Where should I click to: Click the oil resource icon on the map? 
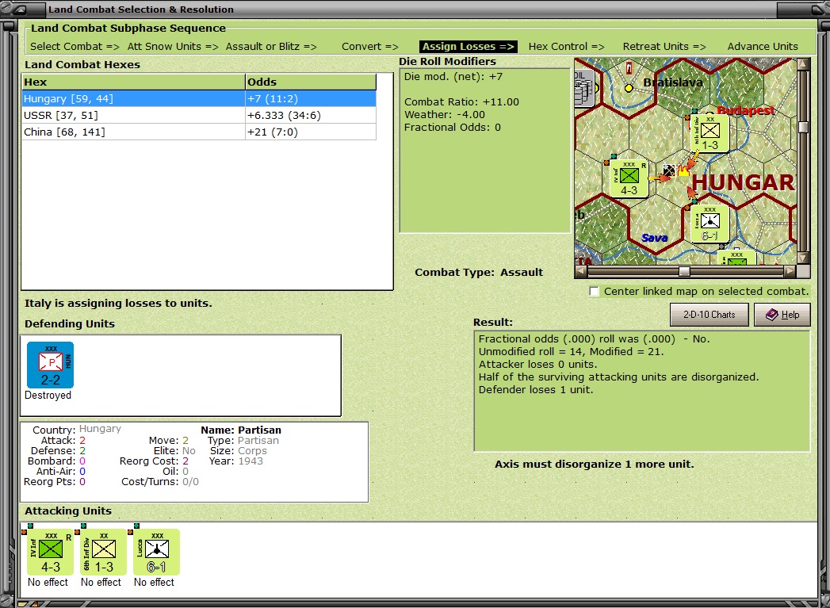tap(583, 89)
